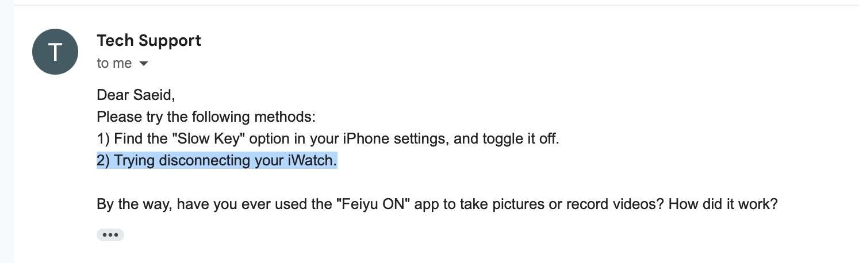Click the "Dear Saeid," greeting line
Image resolution: width=859 pixels, height=263 pixels.
tap(136, 95)
